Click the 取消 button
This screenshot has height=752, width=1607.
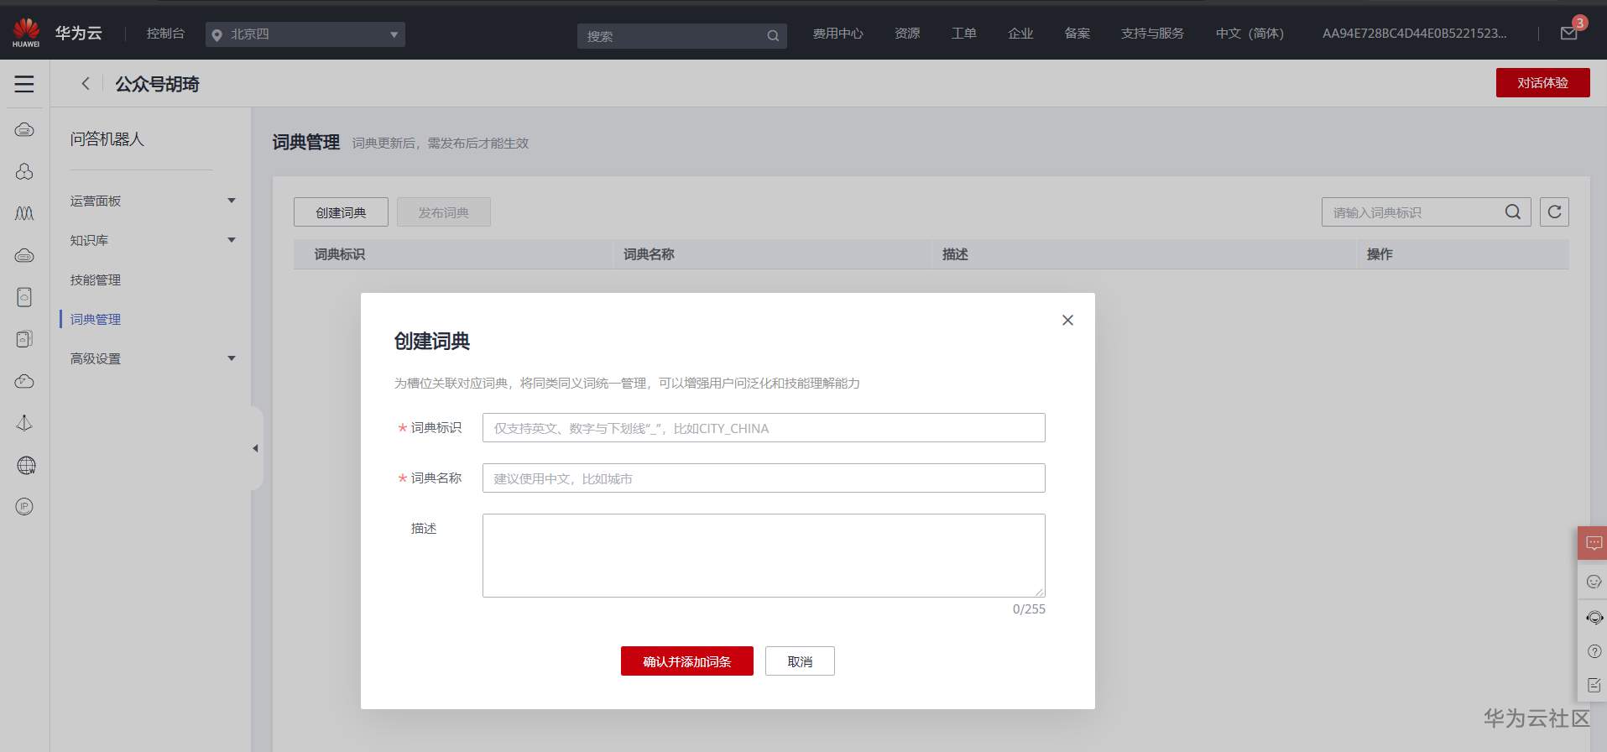[800, 661]
